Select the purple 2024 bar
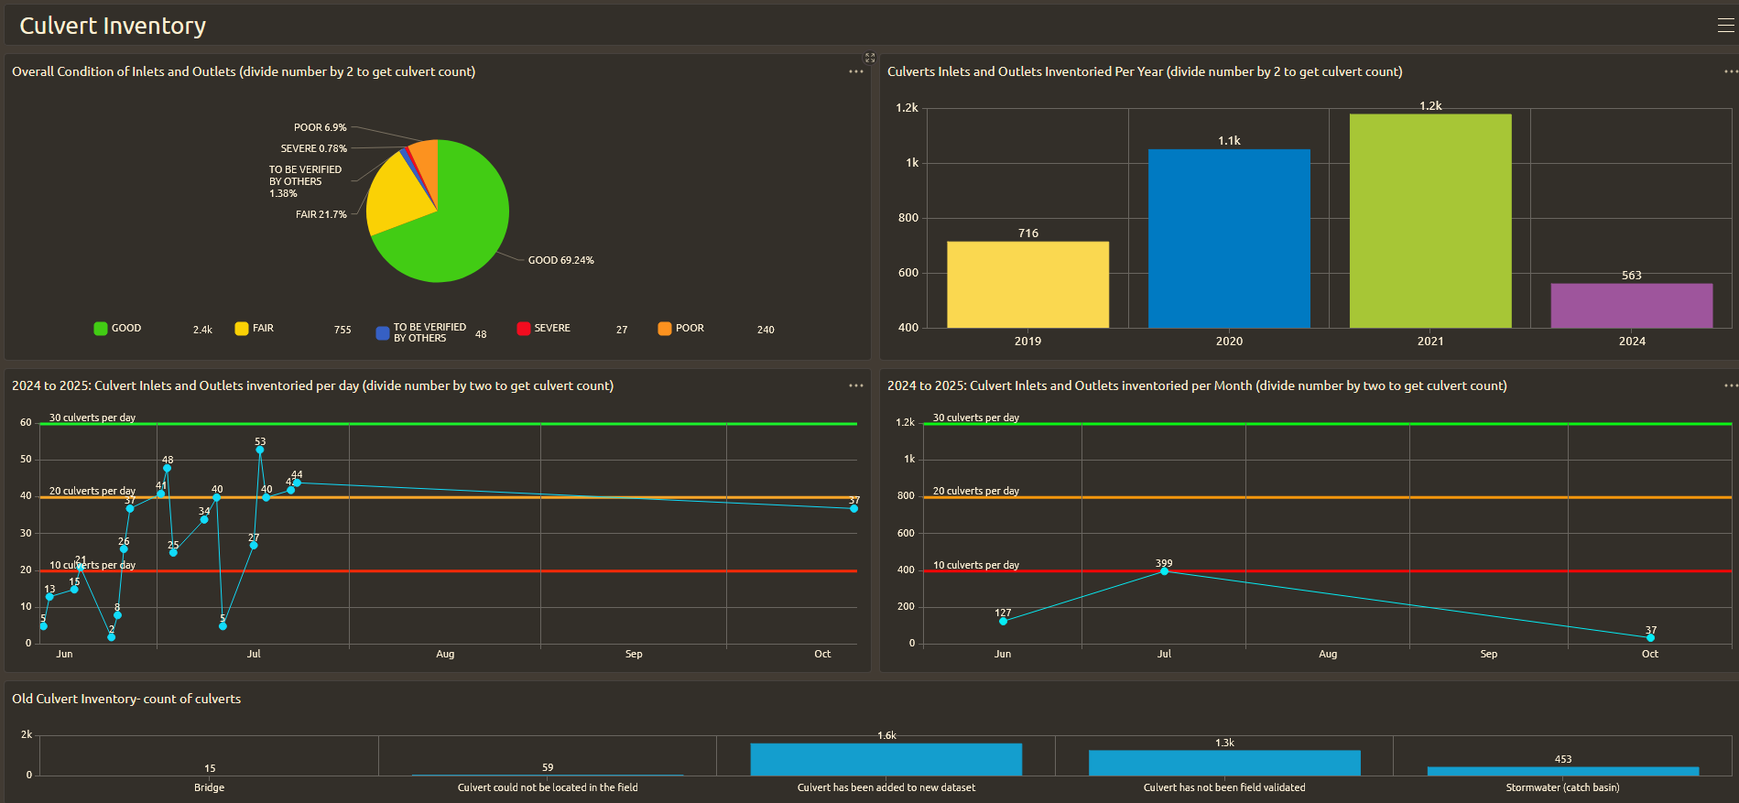The height and width of the screenshot is (803, 1739). tap(1632, 306)
